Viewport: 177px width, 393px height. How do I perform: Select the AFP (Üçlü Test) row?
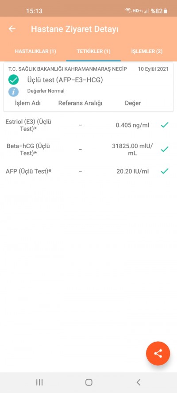point(88,171)
